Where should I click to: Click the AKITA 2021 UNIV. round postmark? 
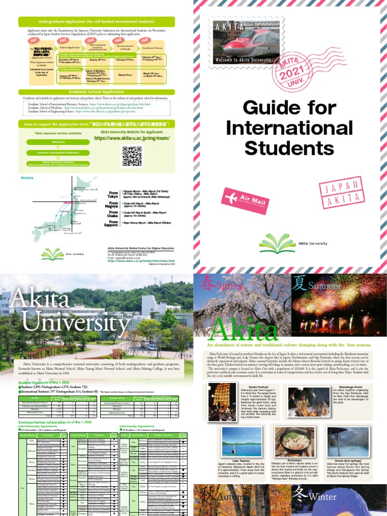click(292, 72)
